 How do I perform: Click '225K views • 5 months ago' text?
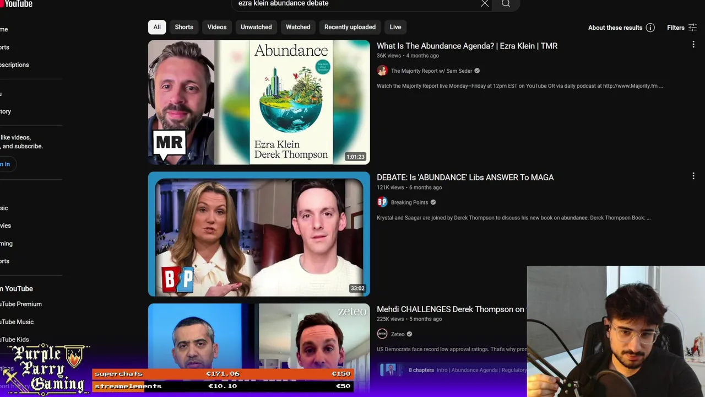click(x=409, y=319)
